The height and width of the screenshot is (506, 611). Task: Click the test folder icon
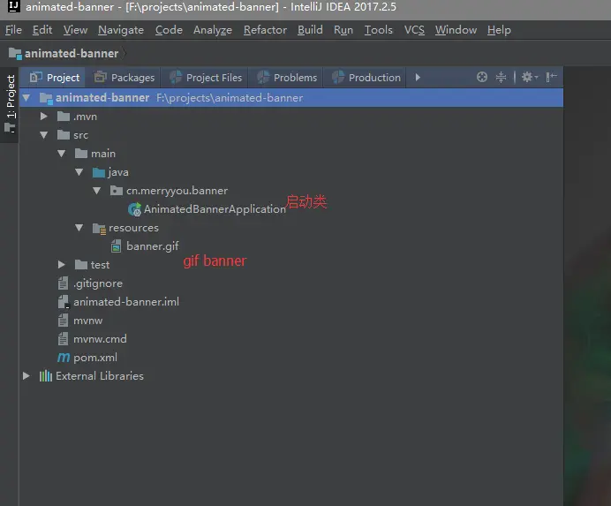(x=81, y=265)
